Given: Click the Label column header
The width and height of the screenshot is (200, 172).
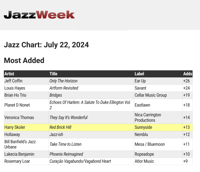Looking at the screenshot, I should pyautogui.click(x=139, y=74).
